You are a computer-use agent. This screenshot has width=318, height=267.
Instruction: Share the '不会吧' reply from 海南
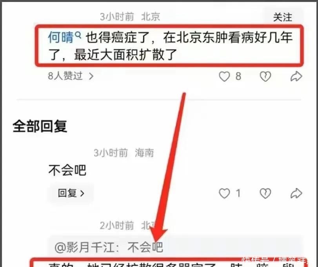pyautogui.click(x=296, y=193)
